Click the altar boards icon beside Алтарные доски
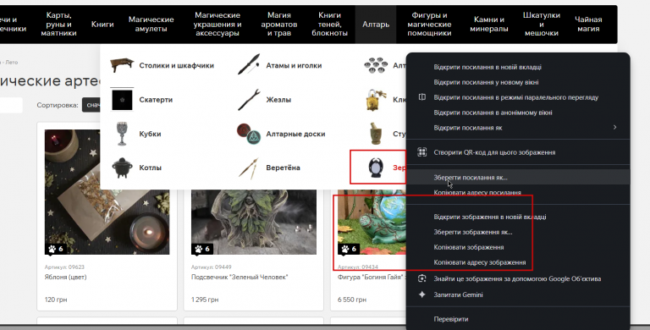This screenshot has width=650, height=330. coord(249,134)
